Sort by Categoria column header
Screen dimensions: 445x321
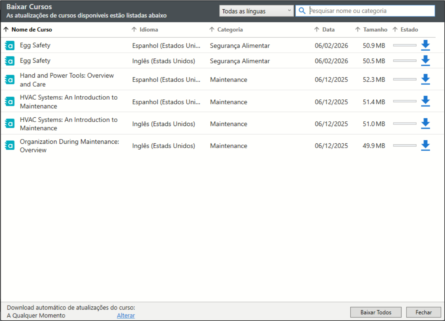[226, 29]
